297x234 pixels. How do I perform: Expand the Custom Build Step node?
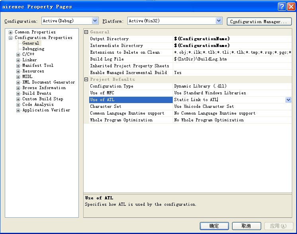[x=18, y=99]
